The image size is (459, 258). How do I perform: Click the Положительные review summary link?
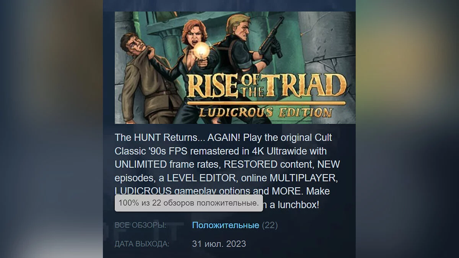pyautogui.click(x=226, y=225)
